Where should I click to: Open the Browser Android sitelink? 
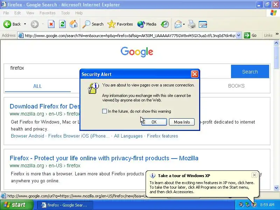27,136
